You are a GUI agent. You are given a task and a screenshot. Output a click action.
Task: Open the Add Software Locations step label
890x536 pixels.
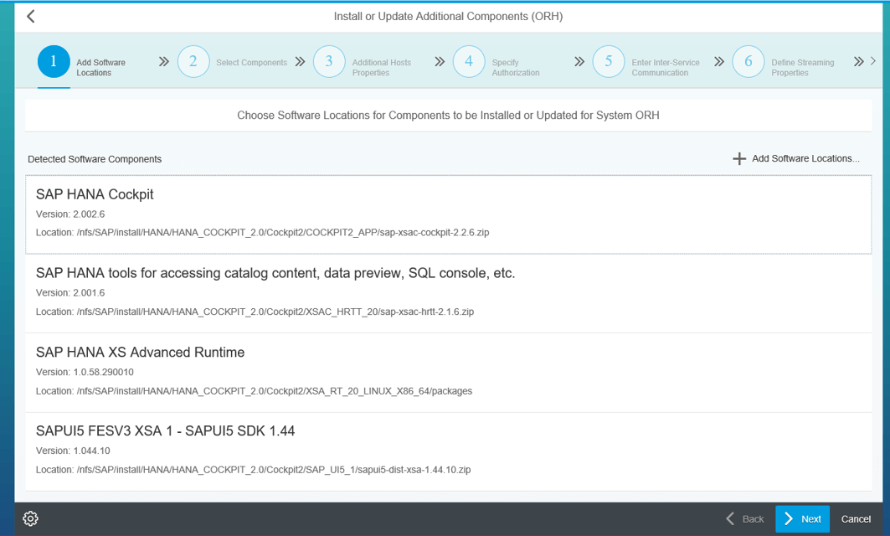coord(101,68)
